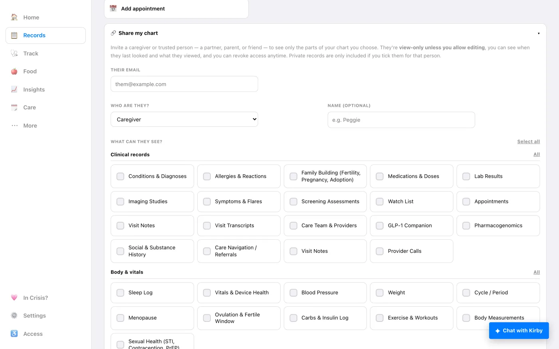Click the Share my chart link icon

point(113,33)
